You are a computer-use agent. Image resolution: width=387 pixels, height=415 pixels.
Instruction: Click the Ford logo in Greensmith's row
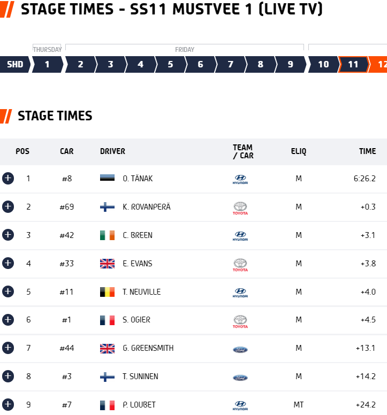click(x=240, y=350)
